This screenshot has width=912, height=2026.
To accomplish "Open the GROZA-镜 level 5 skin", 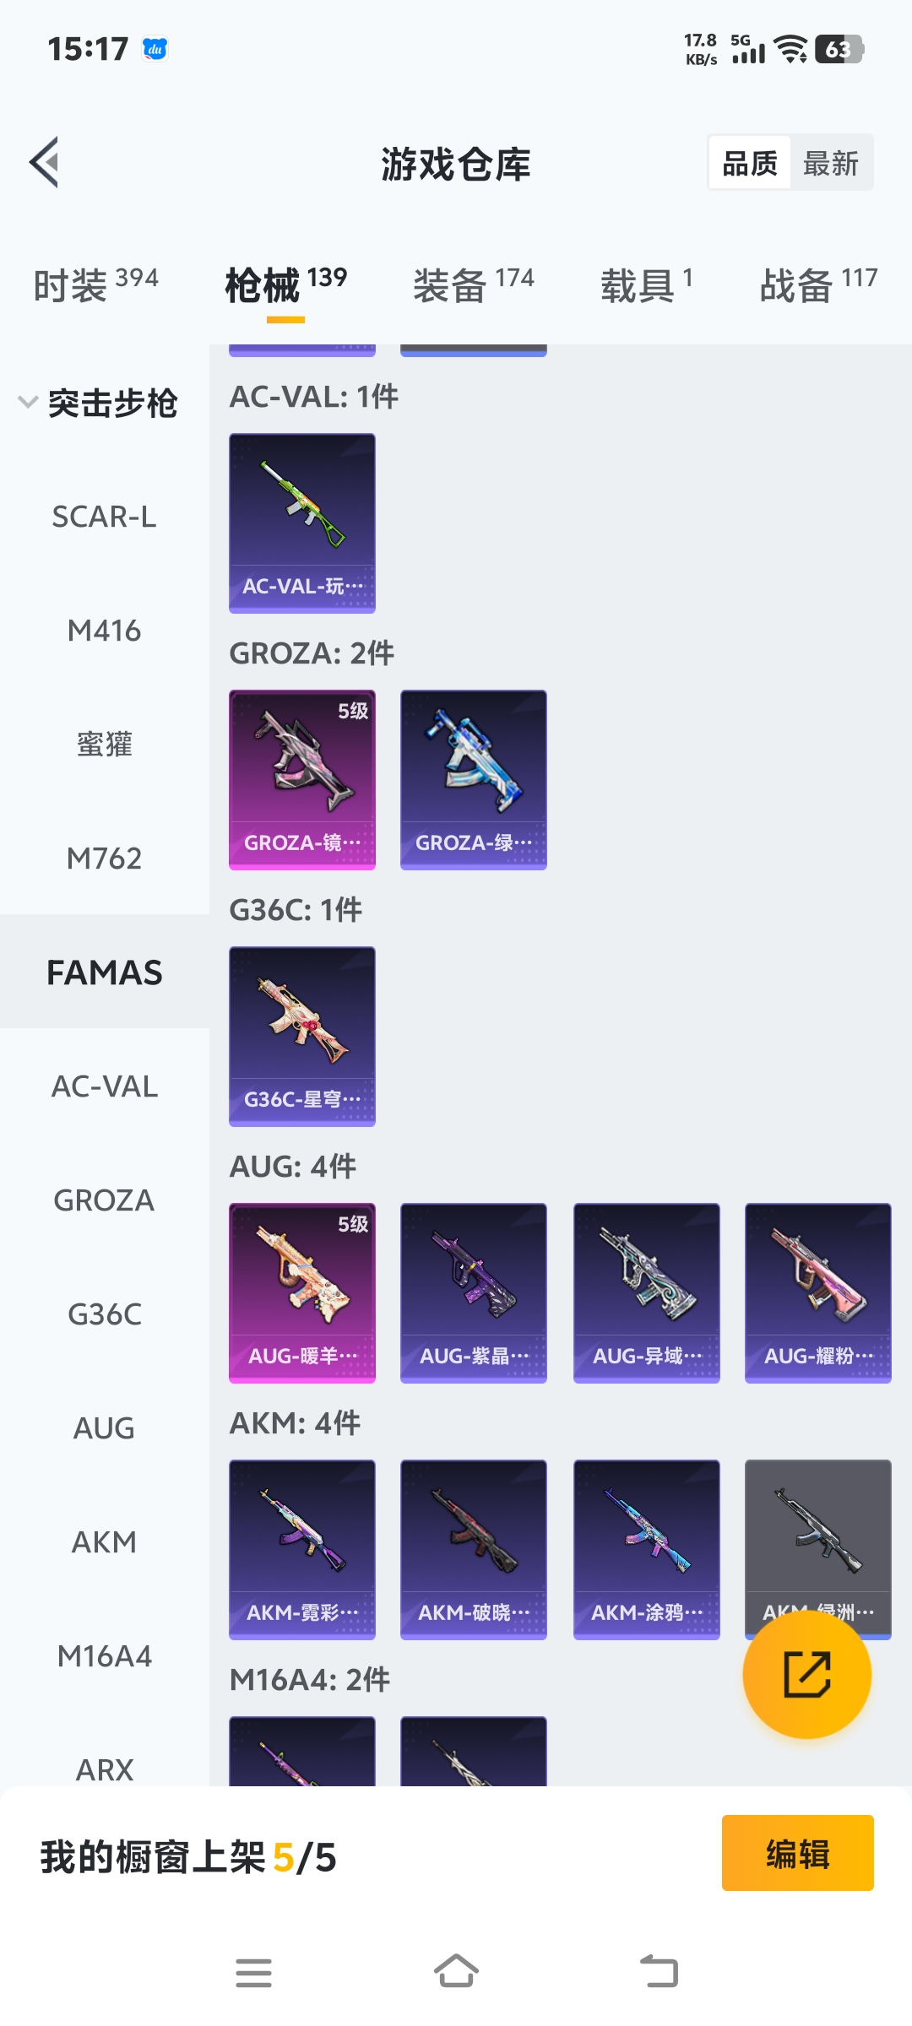I will [302, 780].
